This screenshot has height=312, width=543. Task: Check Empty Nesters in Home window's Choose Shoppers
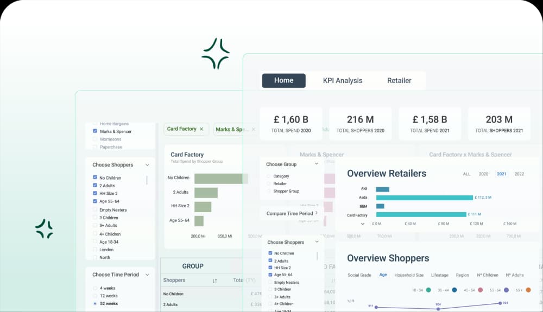(x=270, y=282)
